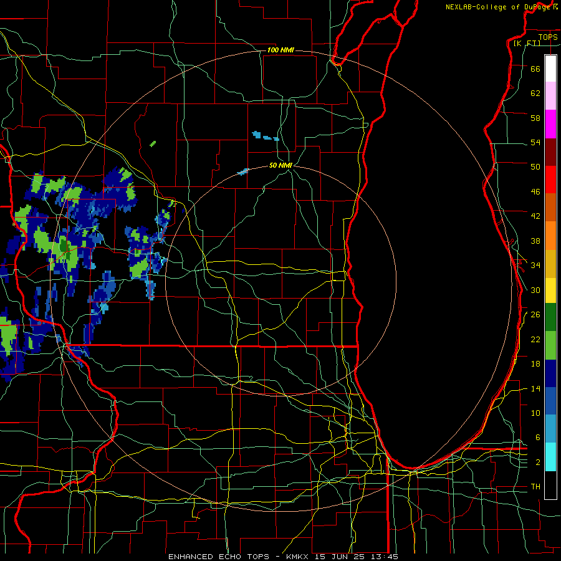Click the cyan legend color band
The width and height of the screenshot is (561, 561).
tap(550, 457)
